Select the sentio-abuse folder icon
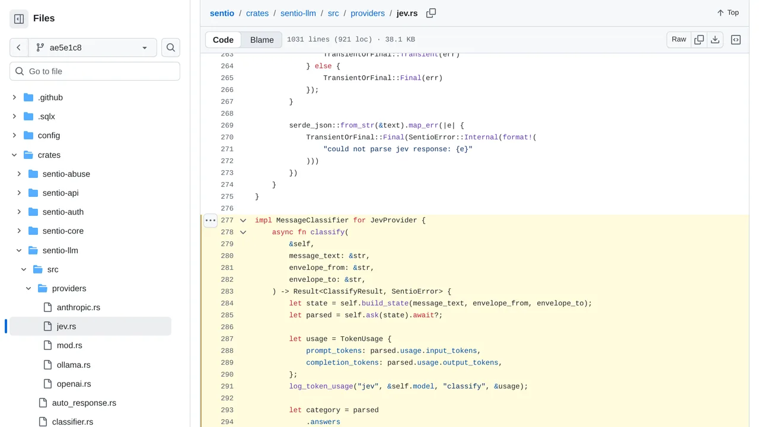Image resolution: width=759 pixels, height=427 pixels. point(33,174)
